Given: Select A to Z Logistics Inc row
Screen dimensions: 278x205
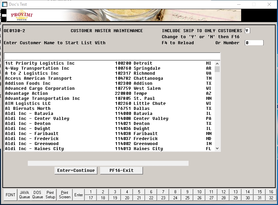Looking at the screenshot, I should tap(109, 73).
